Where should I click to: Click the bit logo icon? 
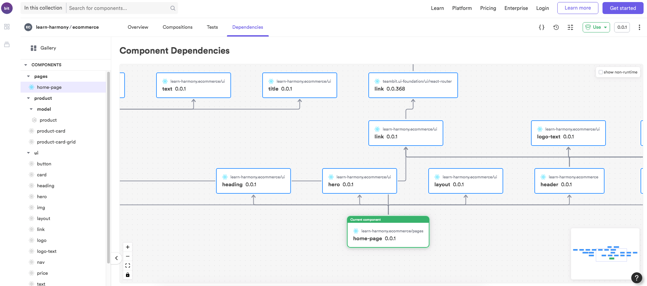[x=7, y=8]
